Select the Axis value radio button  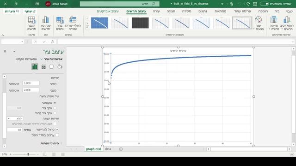pyautogui.click(x=55, y=108)
